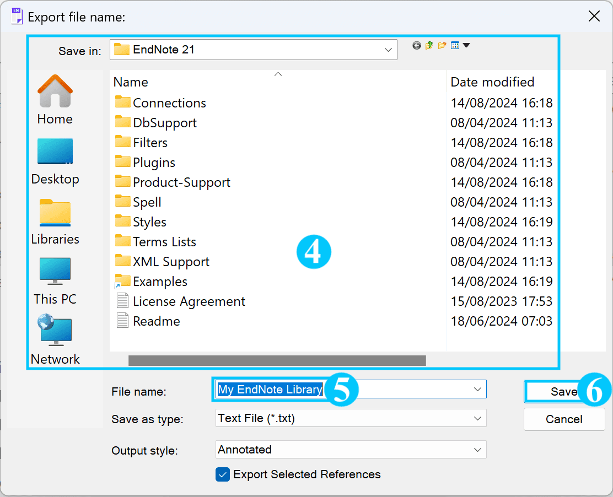Screen dimensions: 613x497
Task: Open Libraries in the places bar
Action: click(55, 222)
